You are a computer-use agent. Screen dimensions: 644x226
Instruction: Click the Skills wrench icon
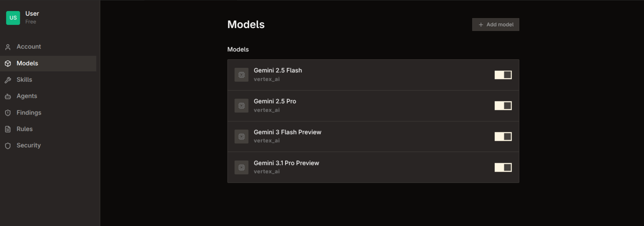(x=8, y=79)
